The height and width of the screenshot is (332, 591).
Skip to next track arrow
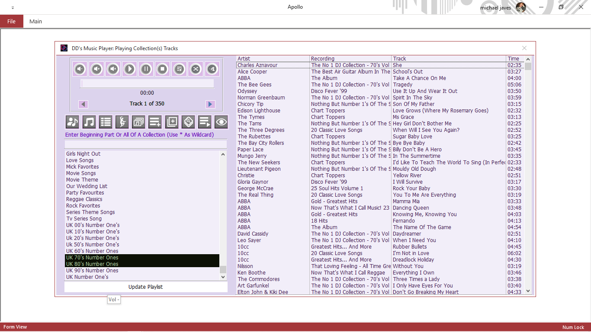pos(210,104)
